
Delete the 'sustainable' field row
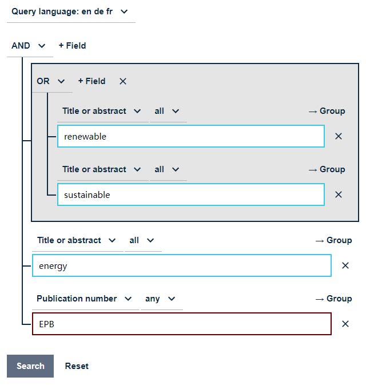click(x=338, y=195)
